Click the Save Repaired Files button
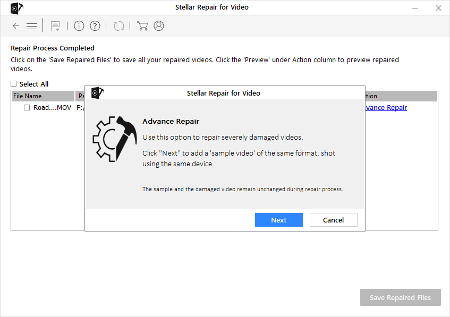The image size is (450, 317). (400, 297)
